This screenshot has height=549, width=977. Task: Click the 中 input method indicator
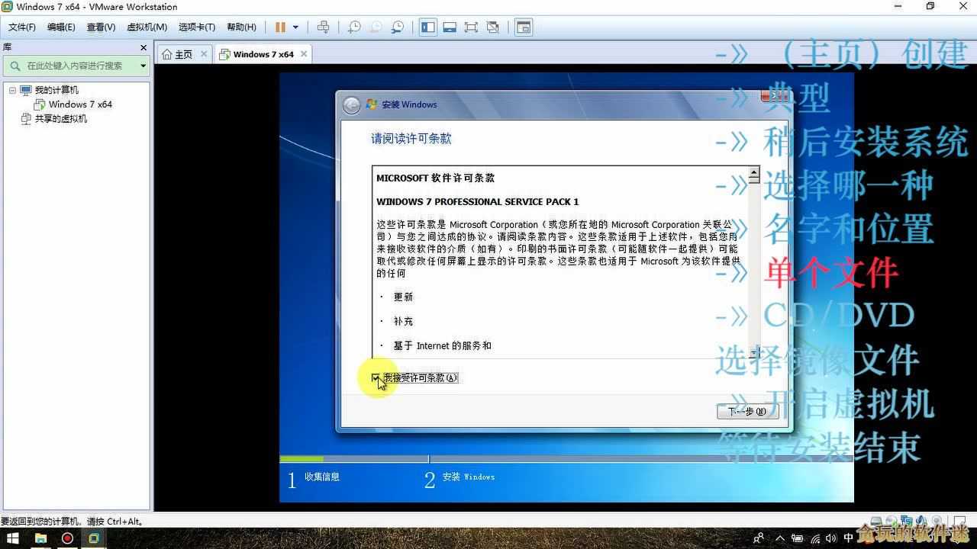849,538
